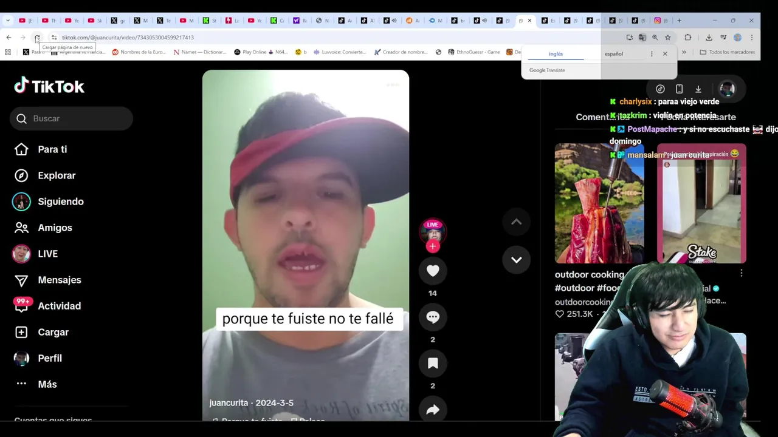Open the tab search dropdown arrow

[x=8, y=21]
